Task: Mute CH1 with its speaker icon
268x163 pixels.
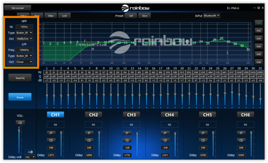Action: (51, 140)
